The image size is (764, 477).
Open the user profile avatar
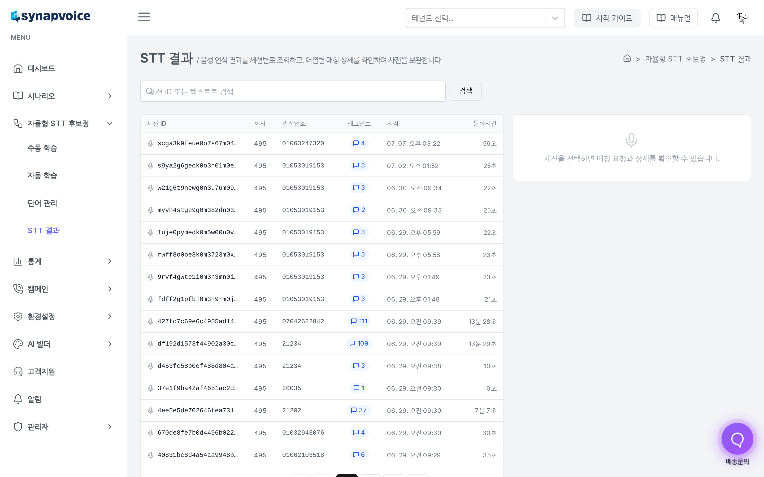(742, 18)
